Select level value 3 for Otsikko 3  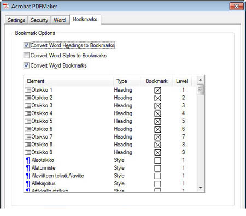pos(183,105)
